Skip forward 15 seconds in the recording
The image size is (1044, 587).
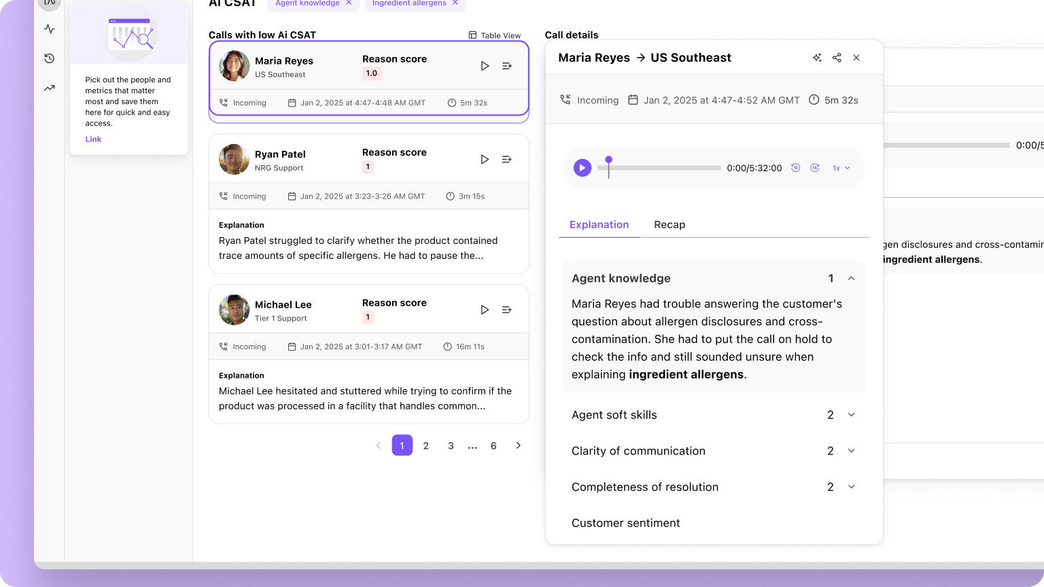(x=814, y=167)
